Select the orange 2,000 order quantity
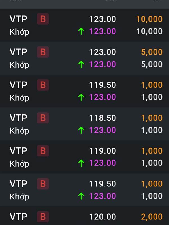 click(x=152, y=217)
